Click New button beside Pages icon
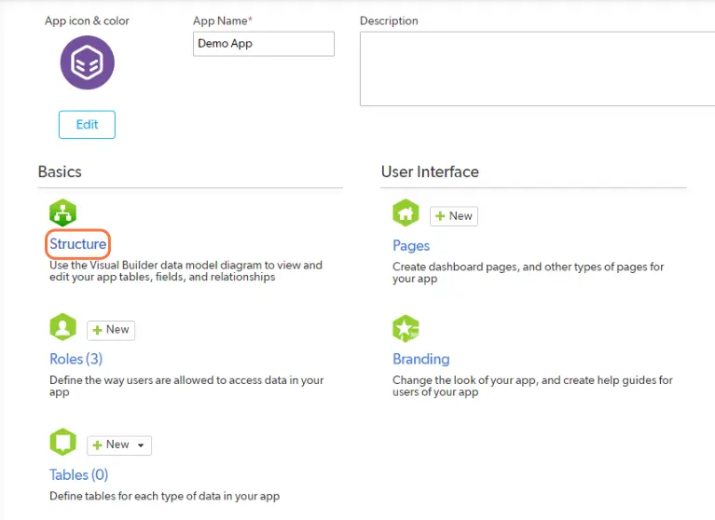 (454, 216)
